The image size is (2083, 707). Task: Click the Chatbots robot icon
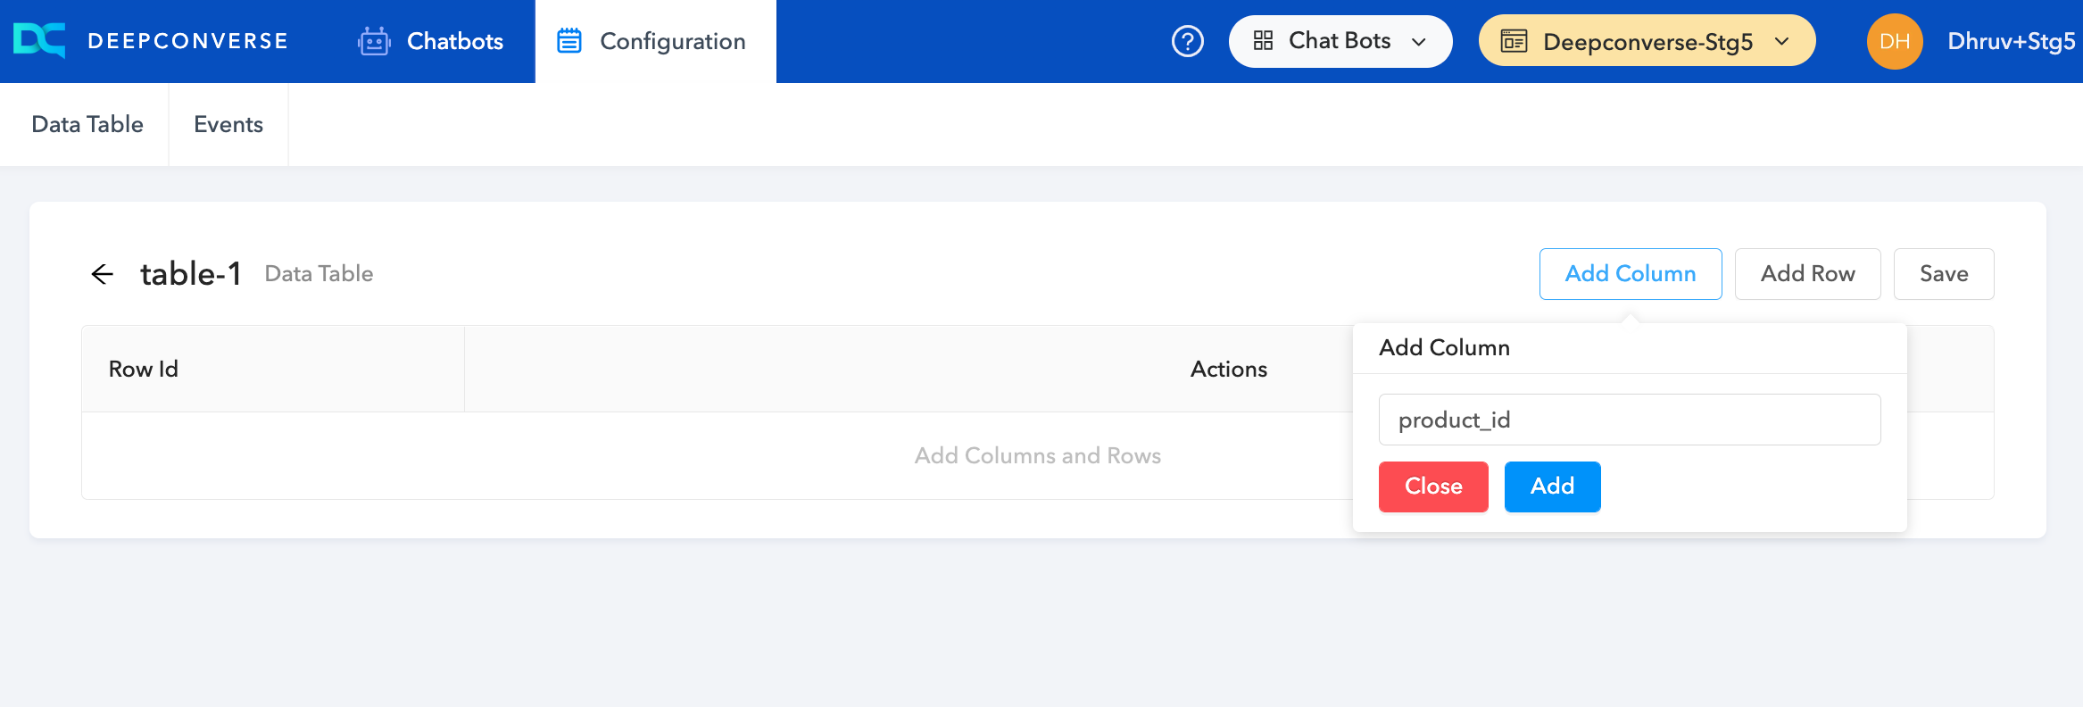click(x=374, y=41)
